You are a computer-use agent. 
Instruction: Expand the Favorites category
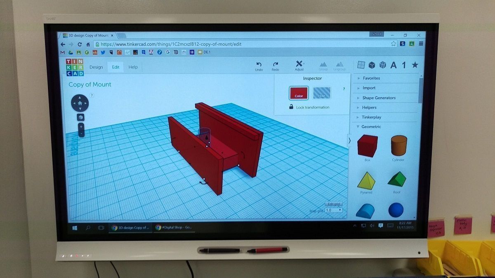click(371, 78)
